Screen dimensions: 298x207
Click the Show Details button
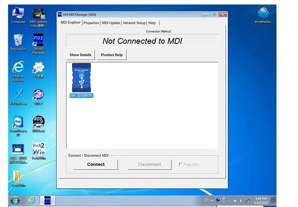click(x=81, y=55)
